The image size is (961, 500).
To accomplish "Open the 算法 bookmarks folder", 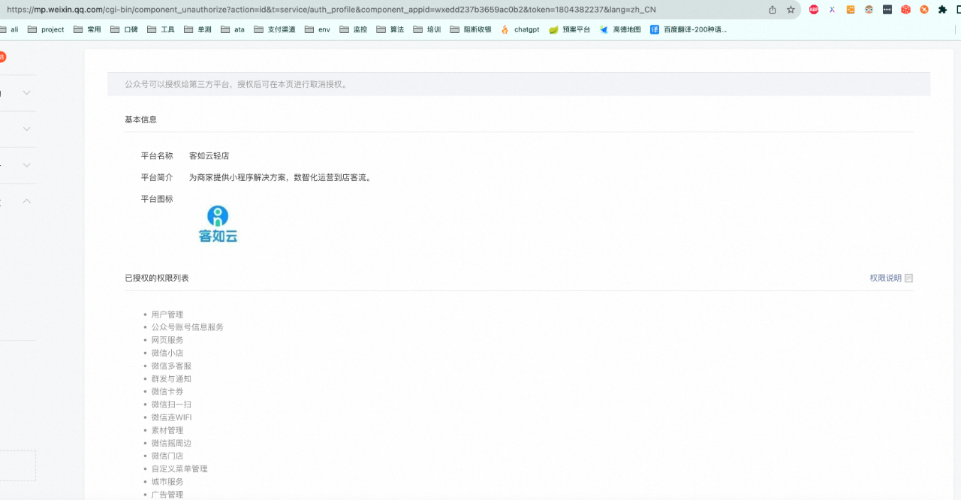I will point(390,30).
